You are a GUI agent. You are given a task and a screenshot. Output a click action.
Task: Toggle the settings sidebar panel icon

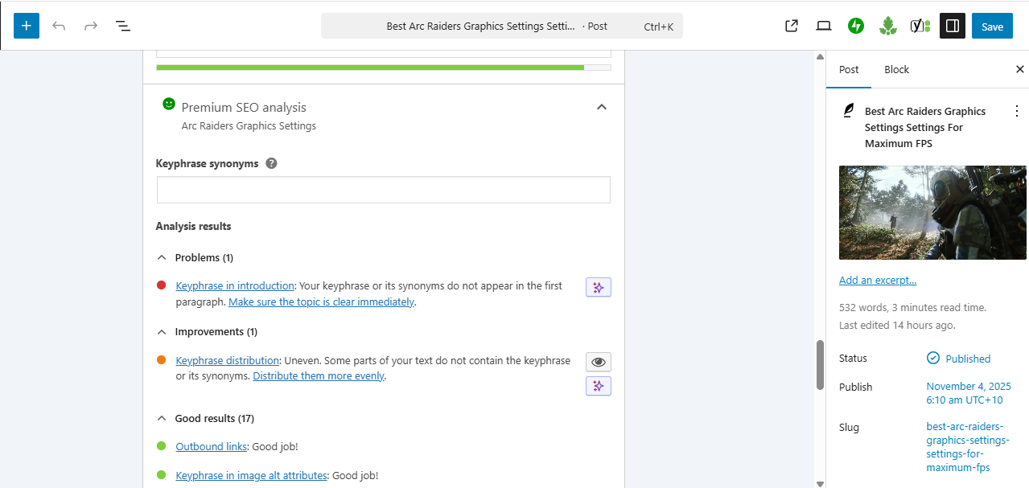pyautogui.click(x=953, y=26)
